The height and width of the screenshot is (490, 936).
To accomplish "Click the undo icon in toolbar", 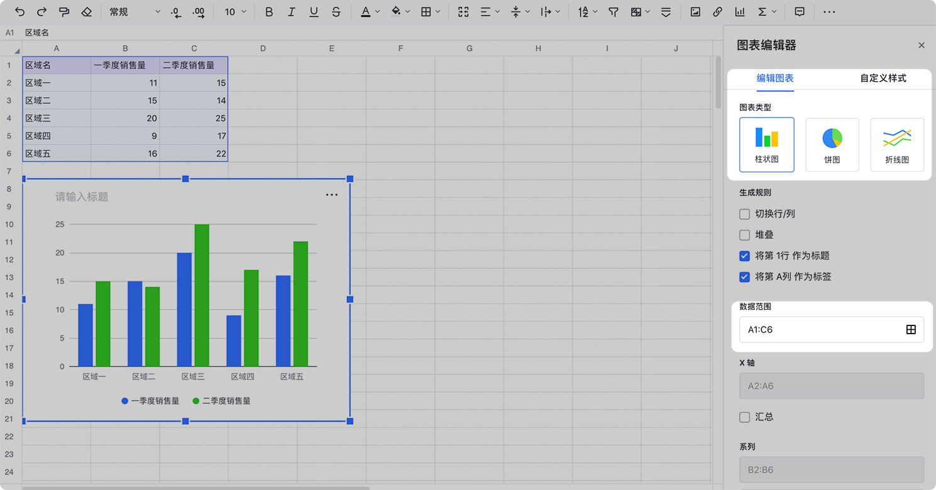I will [x=20, y=12].
